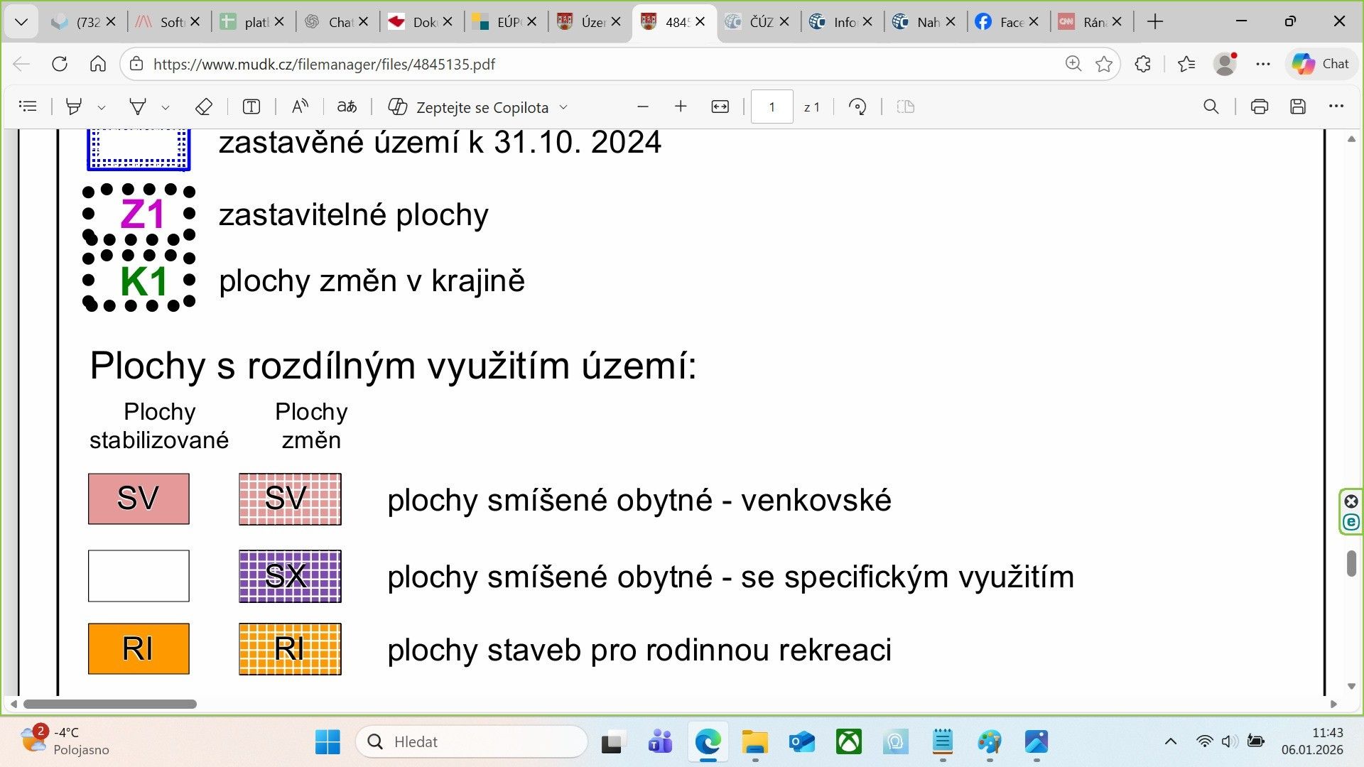Open the Add text annotation tool
This screenshot has width=1364, height=767.
251,107
